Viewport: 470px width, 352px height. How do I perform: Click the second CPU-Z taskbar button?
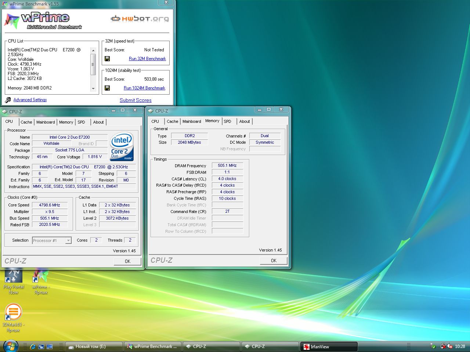click(271, 346)
